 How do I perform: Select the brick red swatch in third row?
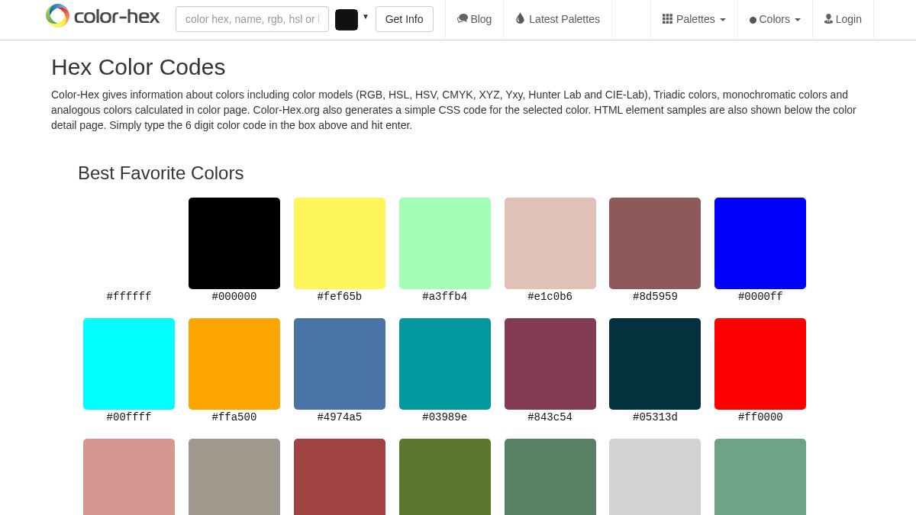[340, 477]
